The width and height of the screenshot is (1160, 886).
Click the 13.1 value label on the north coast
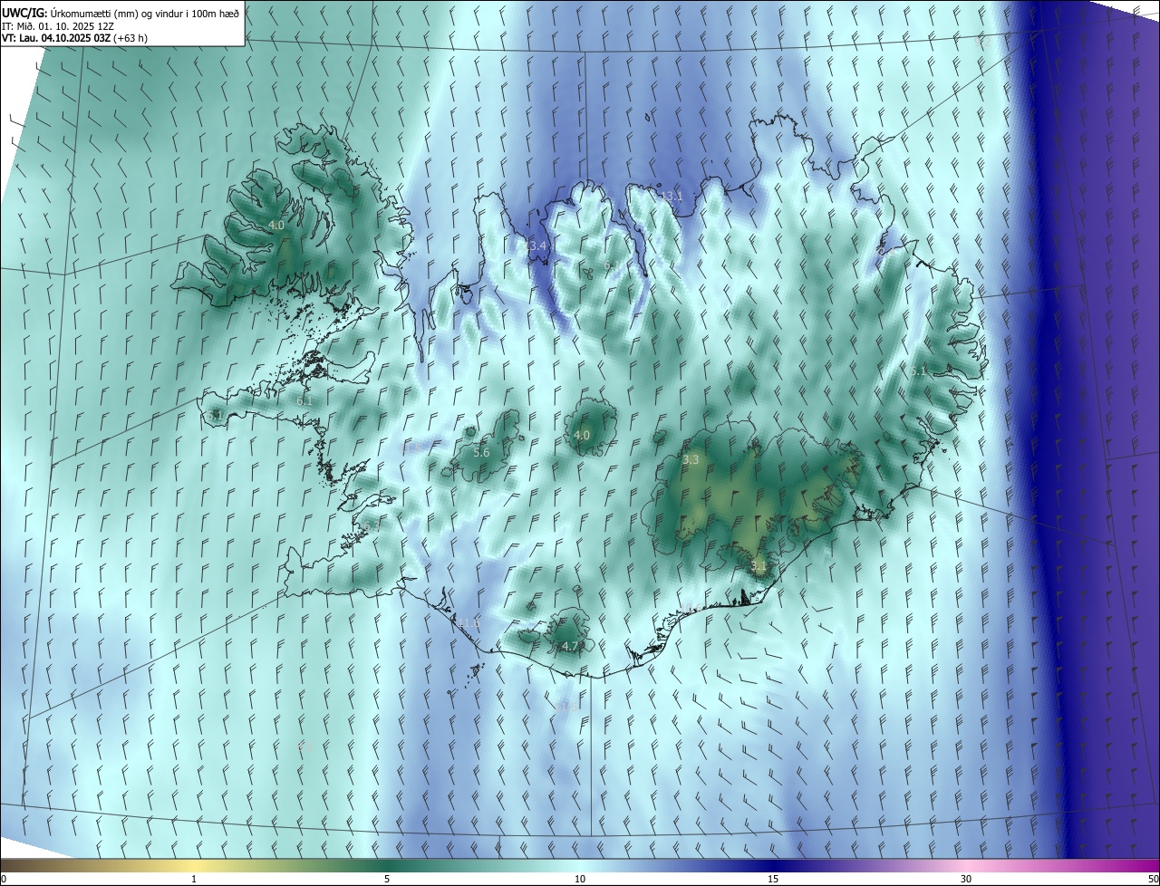click(x=672, y=196)
